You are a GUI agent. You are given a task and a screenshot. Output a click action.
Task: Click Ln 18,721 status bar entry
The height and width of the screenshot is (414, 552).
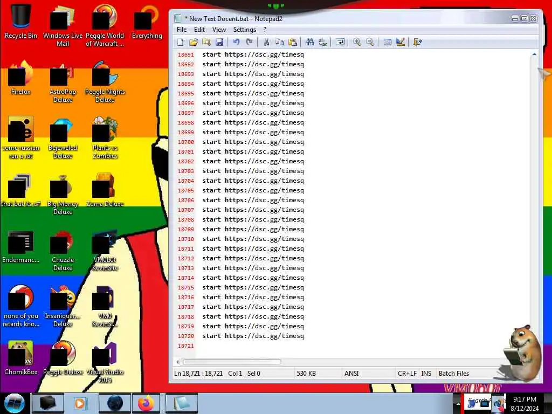(x=198, y=374)
